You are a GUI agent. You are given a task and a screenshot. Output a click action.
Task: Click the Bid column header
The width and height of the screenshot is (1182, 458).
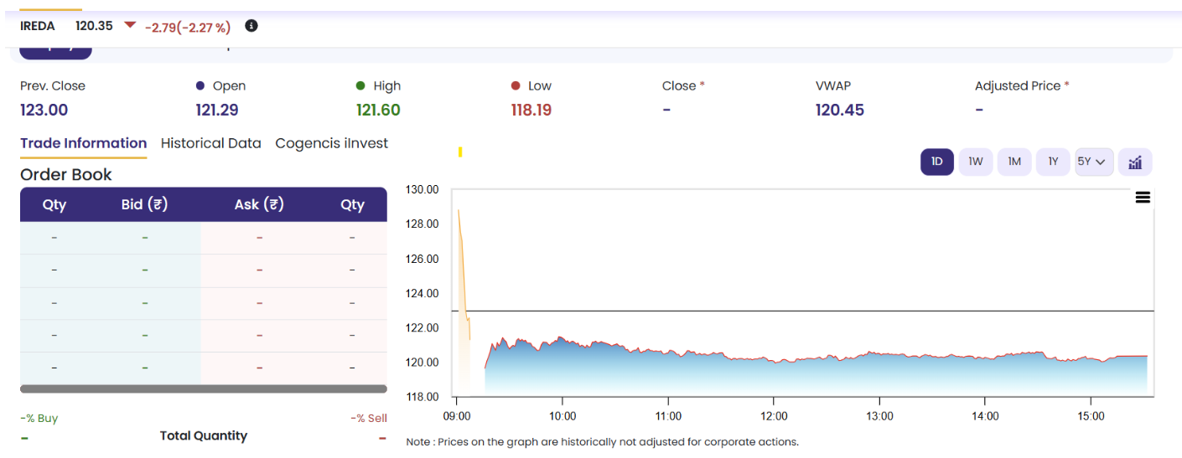point(144,204)
